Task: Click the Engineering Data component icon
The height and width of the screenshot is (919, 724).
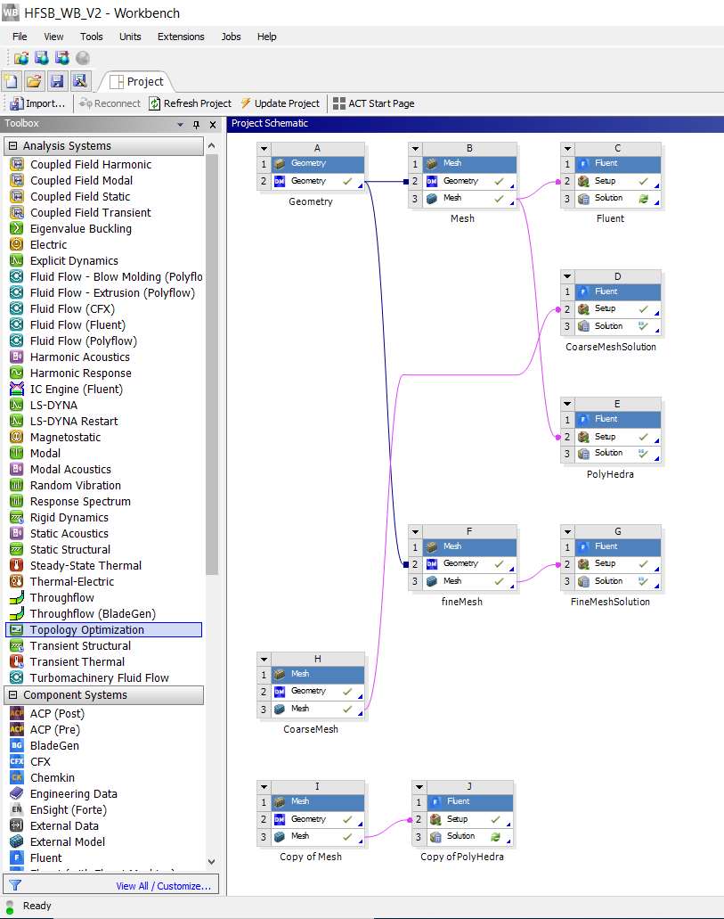Action: point(16,793)
